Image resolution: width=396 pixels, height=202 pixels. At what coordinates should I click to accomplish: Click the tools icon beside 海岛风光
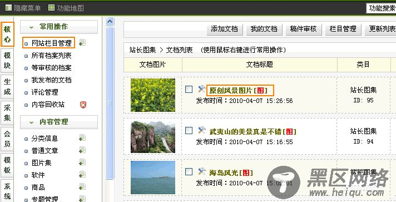click(201, 171)
